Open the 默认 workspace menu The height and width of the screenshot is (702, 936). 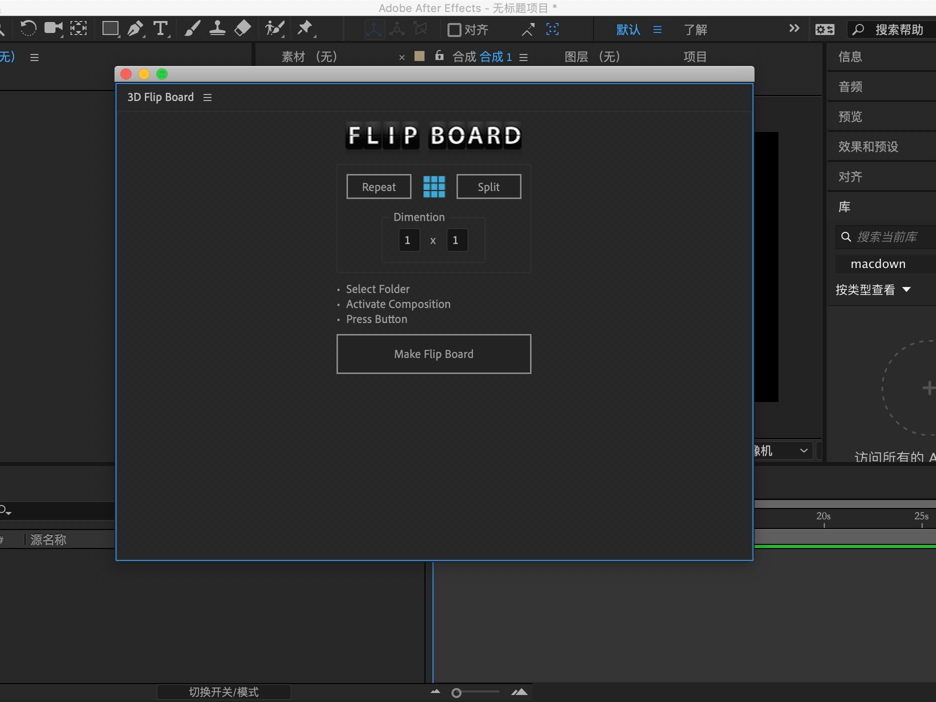pos(628,29)
